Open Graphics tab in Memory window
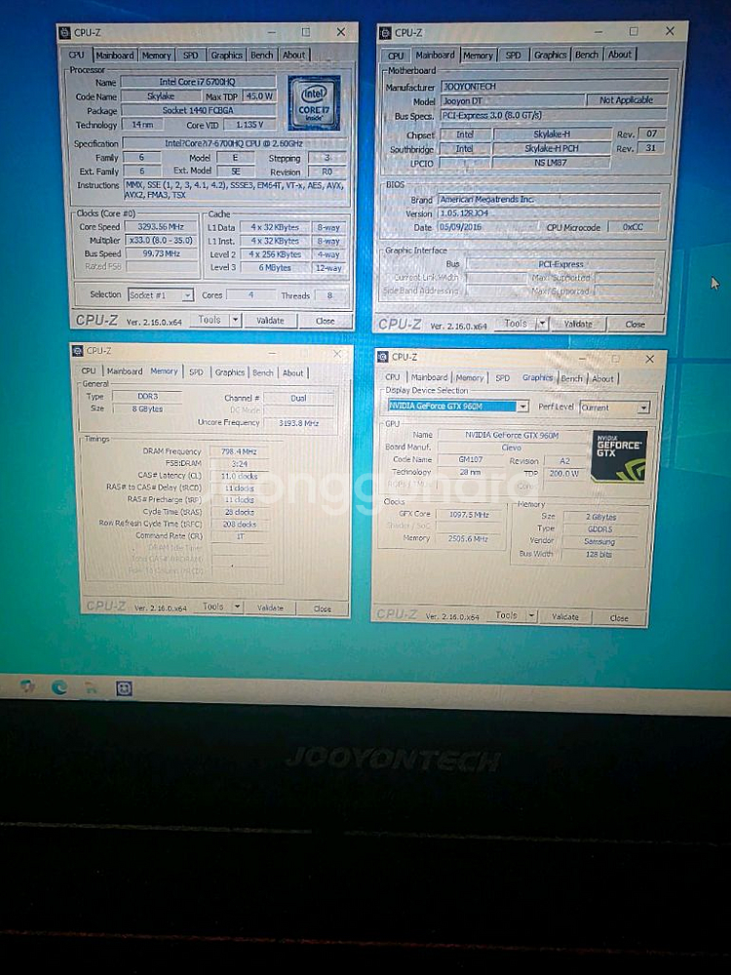Screen dimensions: 731x975 pos(229,371)
